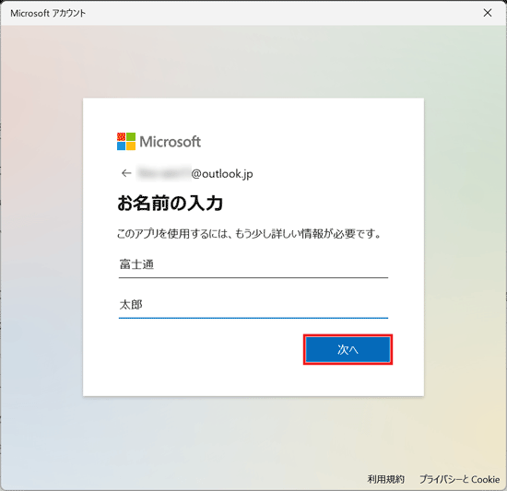Screen dimensions: 507x491
Task: Focus the surname field containing 富士通
Action: click(253, 265)
